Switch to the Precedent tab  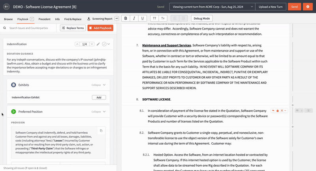point(44,19)
